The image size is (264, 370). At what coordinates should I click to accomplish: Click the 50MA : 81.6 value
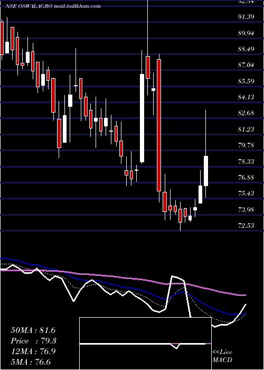(33, 330)
